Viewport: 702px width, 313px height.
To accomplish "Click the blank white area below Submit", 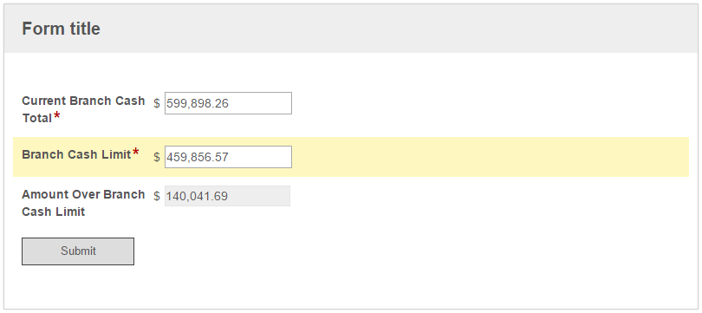I will coord(349,287).
